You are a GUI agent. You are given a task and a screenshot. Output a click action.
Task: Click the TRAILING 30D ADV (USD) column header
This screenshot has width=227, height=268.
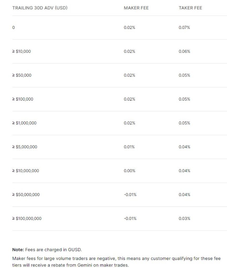(40, 8)
